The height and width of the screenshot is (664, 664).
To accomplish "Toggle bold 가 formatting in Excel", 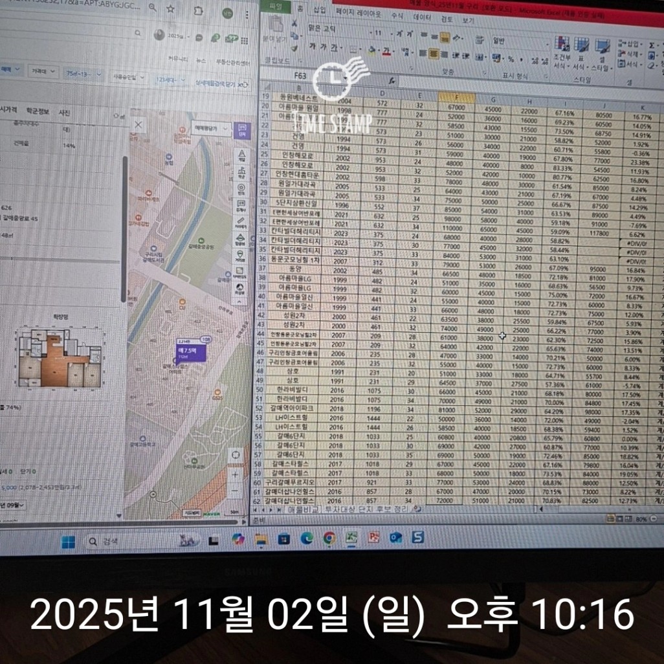I will pos(313,46).
